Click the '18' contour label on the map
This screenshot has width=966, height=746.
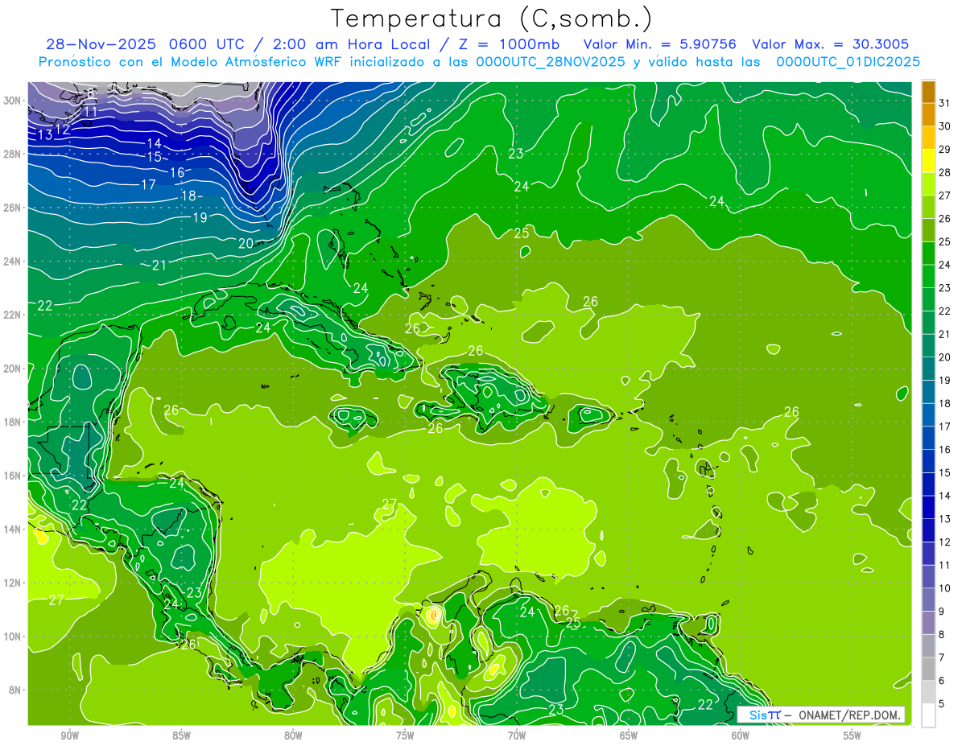(189, 196)
